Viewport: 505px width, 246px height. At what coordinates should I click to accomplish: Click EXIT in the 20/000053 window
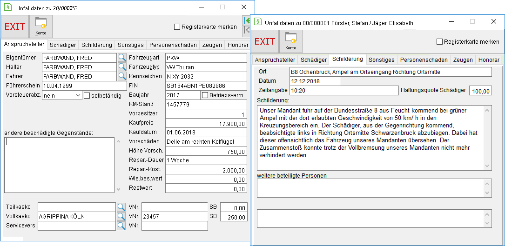coord(15,27)
